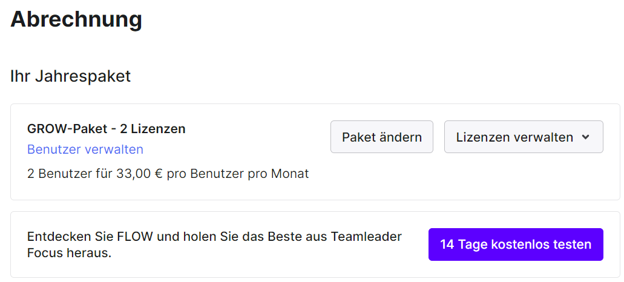624x282 pixels.
Task: Click the Entdecken Sie FLOW promo text
Action: pyautogui.click(x=214, y=244)
